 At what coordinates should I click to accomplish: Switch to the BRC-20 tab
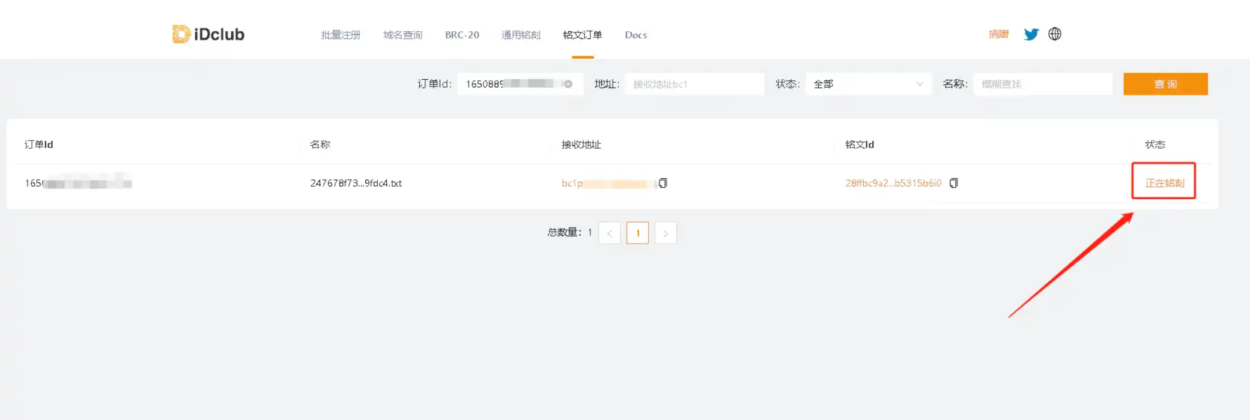(462, 35)
